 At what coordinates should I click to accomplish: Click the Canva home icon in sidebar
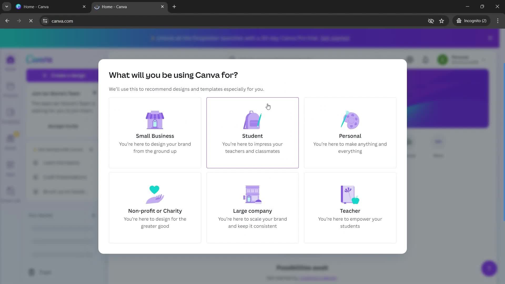point(11,60)
